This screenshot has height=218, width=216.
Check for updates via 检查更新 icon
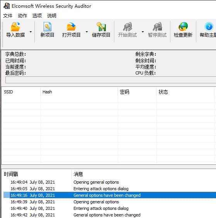(x=183, y=27)
